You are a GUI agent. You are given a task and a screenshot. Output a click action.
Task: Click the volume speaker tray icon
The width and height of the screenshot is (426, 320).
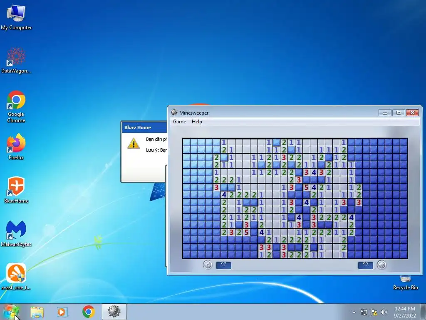click(384, 312)
